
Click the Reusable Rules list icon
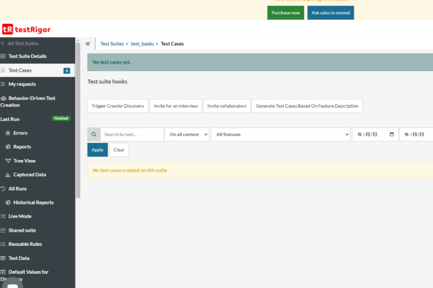coord(3,244)
